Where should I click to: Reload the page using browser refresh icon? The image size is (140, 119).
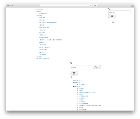[x=91, y=5]
